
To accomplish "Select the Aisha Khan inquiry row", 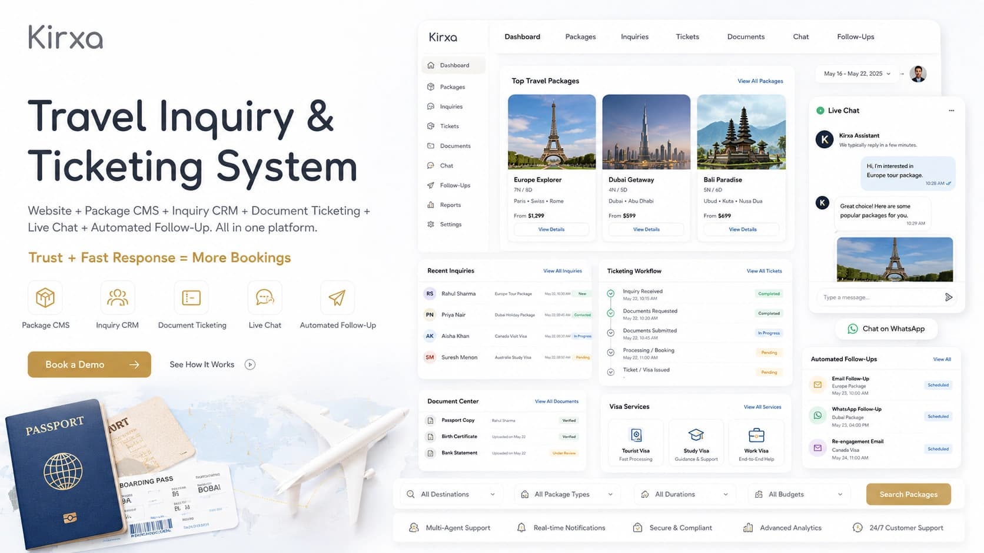I will coord(507,336).
